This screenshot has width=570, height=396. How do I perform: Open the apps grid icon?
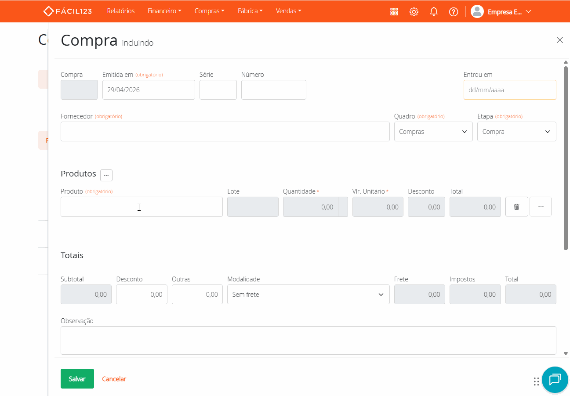(x=394, y=12)
